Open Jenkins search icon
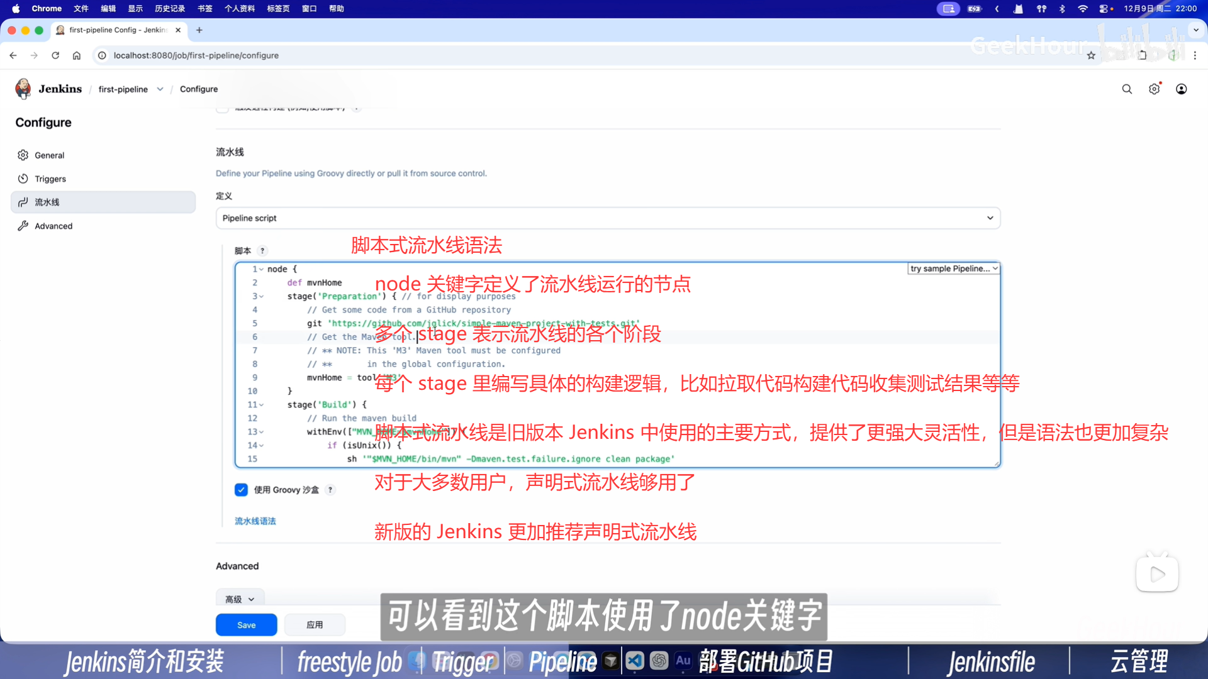 point(1127,89)
